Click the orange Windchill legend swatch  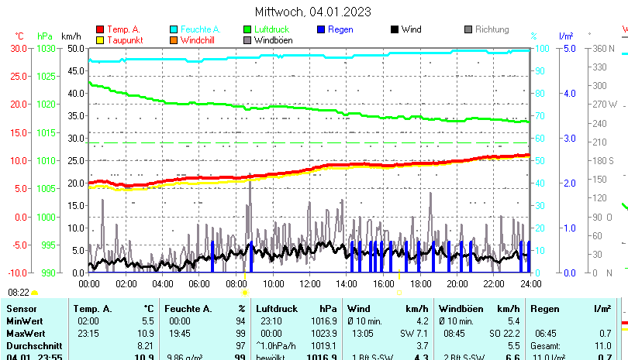[x=174, y=40]
